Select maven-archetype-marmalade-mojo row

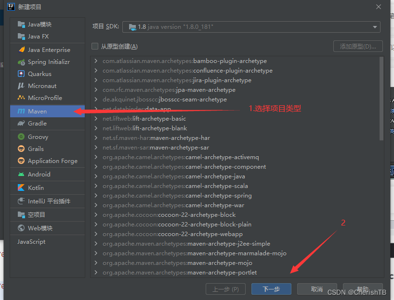point(235,253)
